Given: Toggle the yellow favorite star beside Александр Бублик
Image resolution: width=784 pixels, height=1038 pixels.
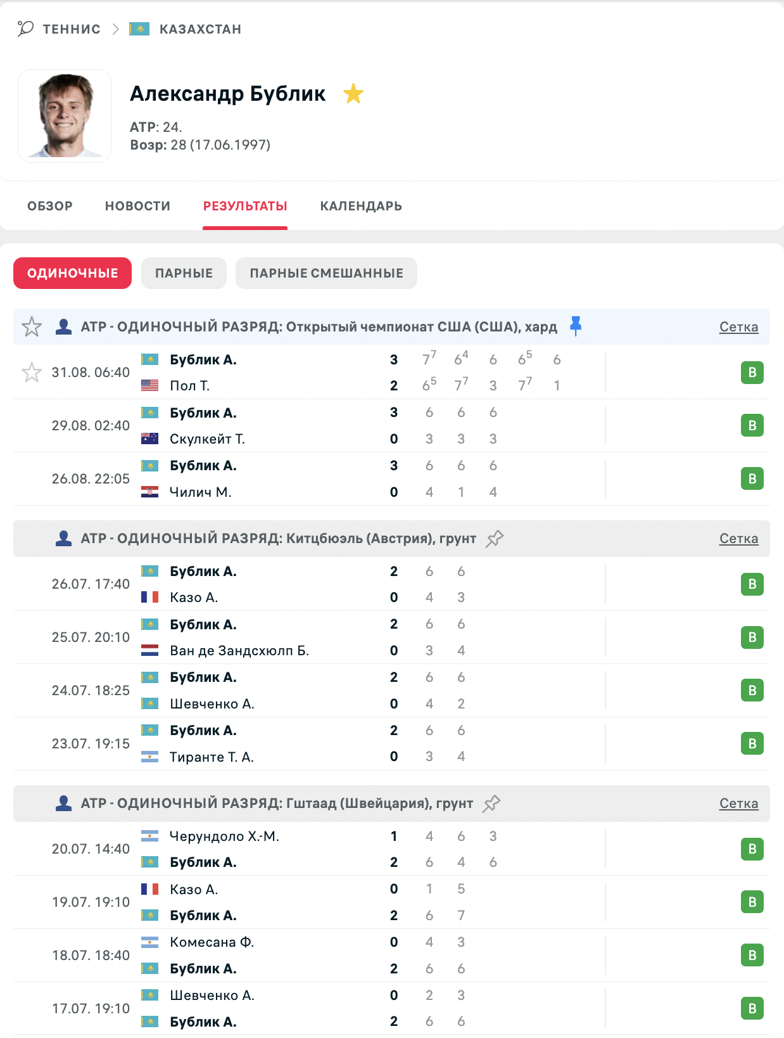Looking at the screenshot, I should coord(353,94).
